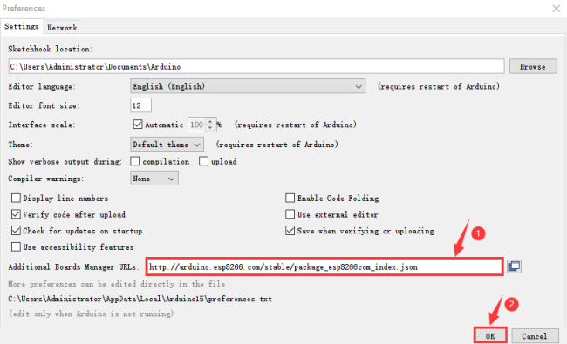Enable verbose output during compilation
Viewport: 567px width, 344px height.
[135, 161]
